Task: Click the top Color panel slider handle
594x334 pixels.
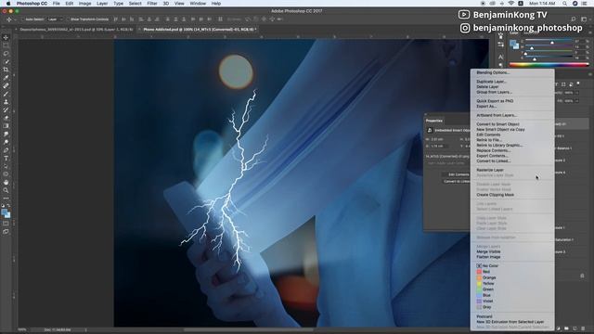Action: pos(552,43)
